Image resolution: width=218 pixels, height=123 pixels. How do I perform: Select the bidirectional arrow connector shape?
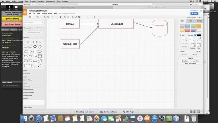(x=40, y=65)
